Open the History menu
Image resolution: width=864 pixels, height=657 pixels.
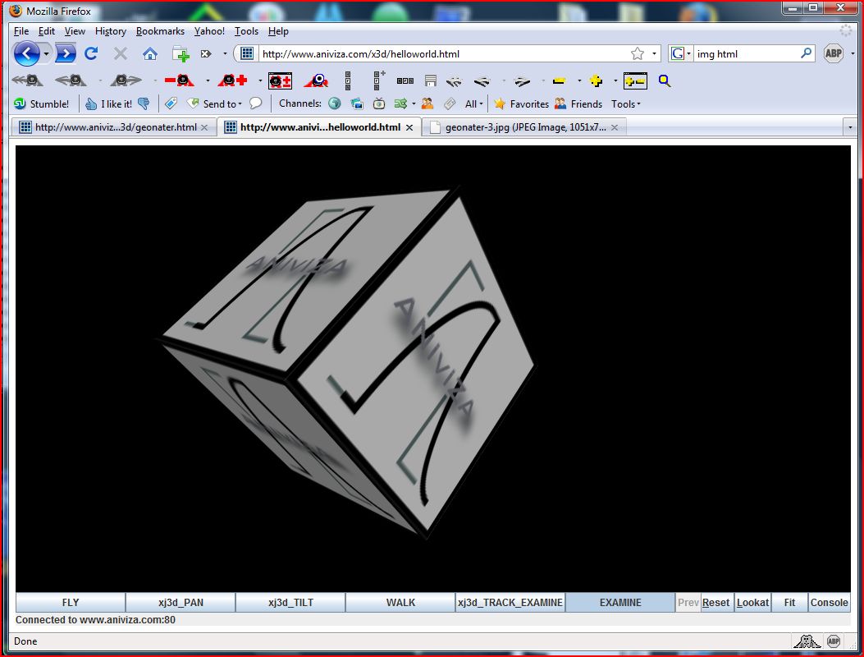[x=111, y=31]
